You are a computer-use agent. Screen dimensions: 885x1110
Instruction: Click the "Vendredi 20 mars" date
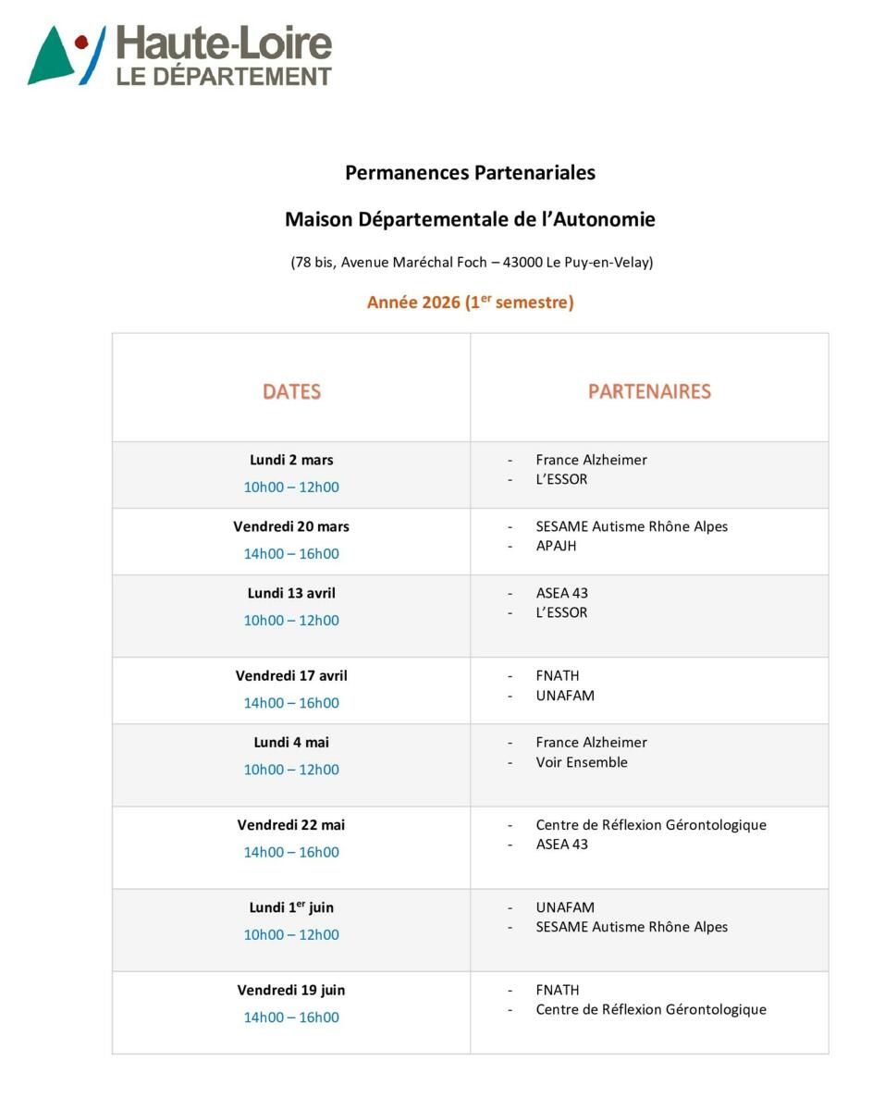point(291,526)
